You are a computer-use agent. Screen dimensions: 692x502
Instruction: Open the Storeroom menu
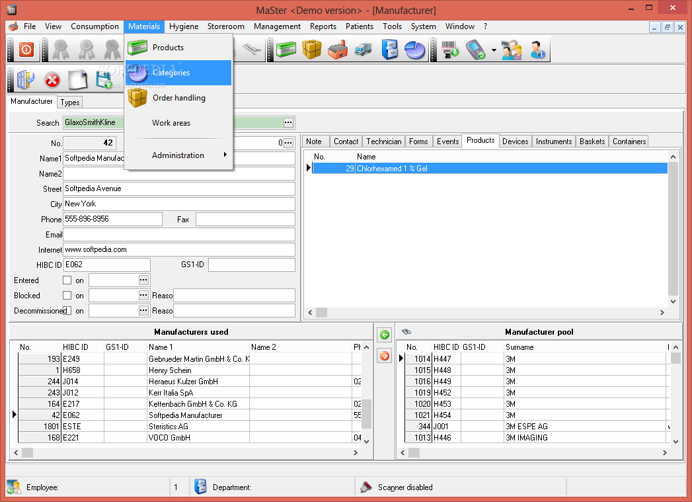pyautogui.click(x=226, y=26)
